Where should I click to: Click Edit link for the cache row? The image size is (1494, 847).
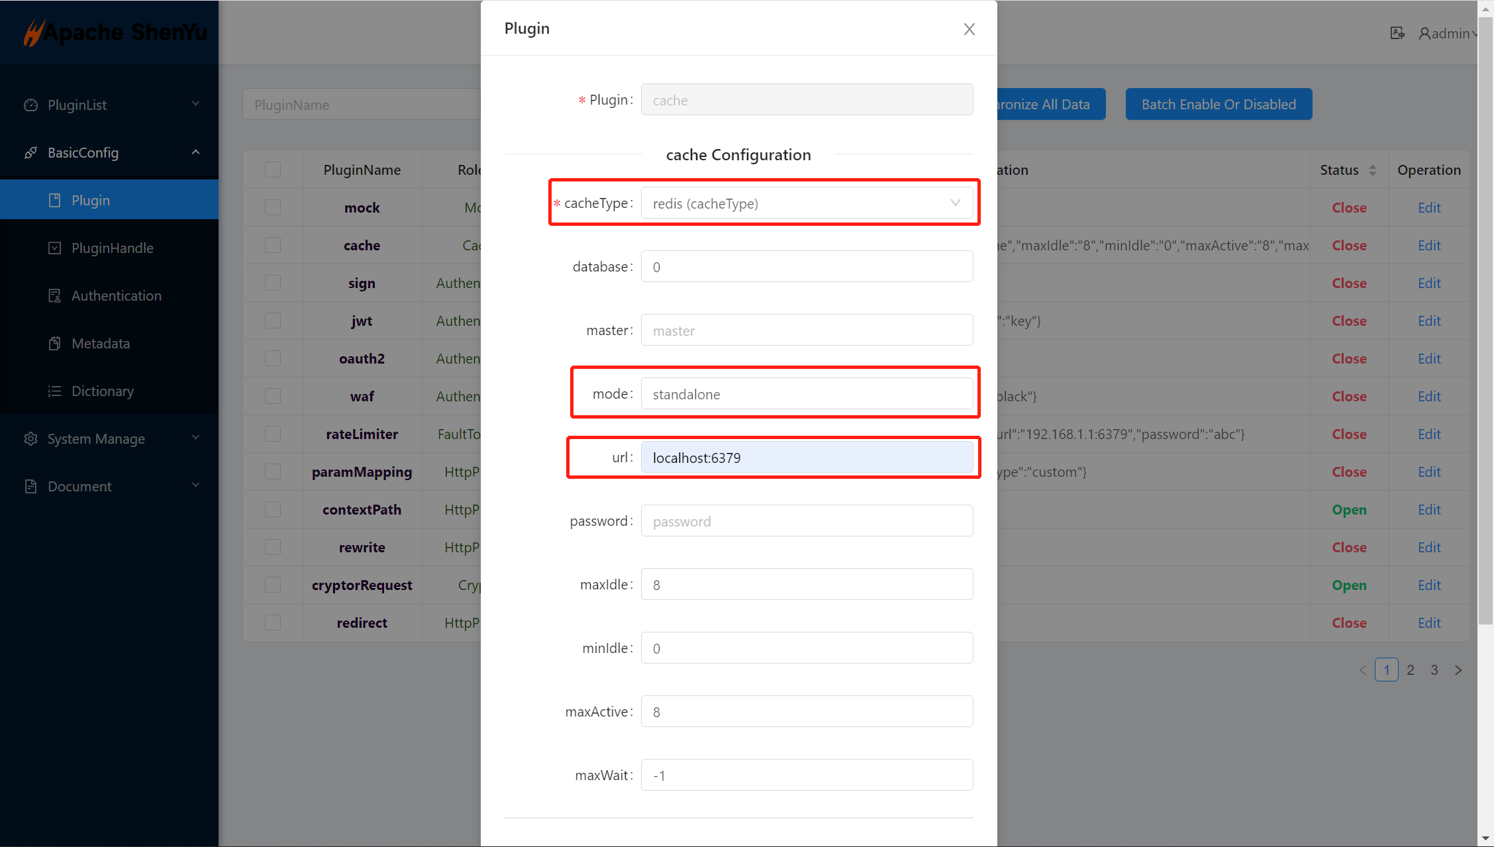coord(1429,246)
